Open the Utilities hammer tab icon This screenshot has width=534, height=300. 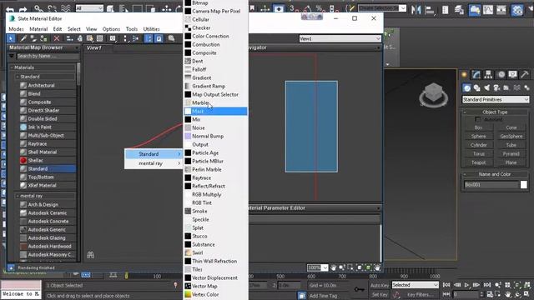(x=525, y=75)
